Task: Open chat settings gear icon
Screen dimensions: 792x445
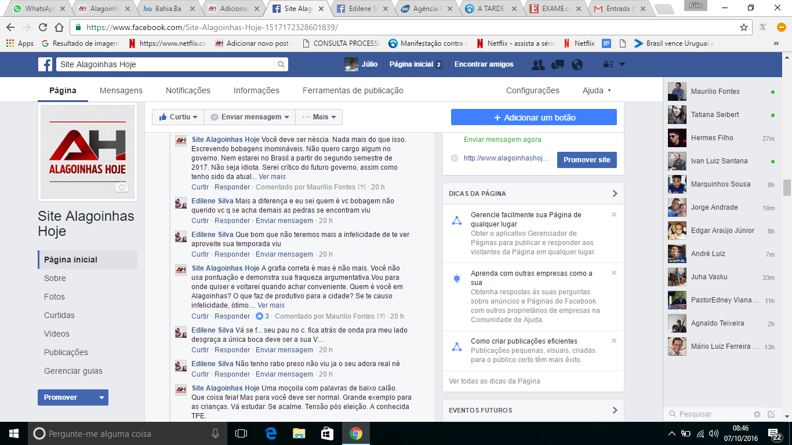Action: 757,414
